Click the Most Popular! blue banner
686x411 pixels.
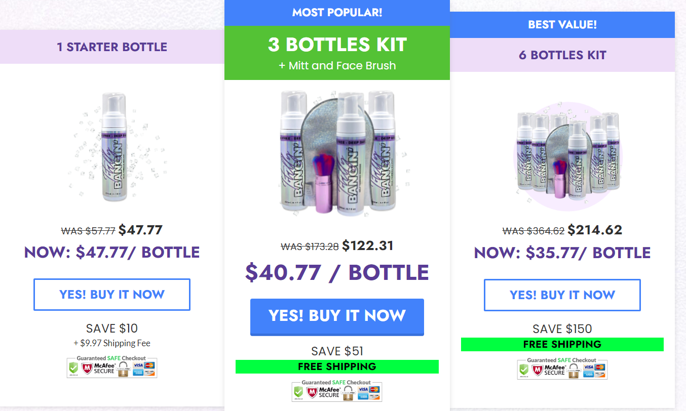[x=337, y=13]
